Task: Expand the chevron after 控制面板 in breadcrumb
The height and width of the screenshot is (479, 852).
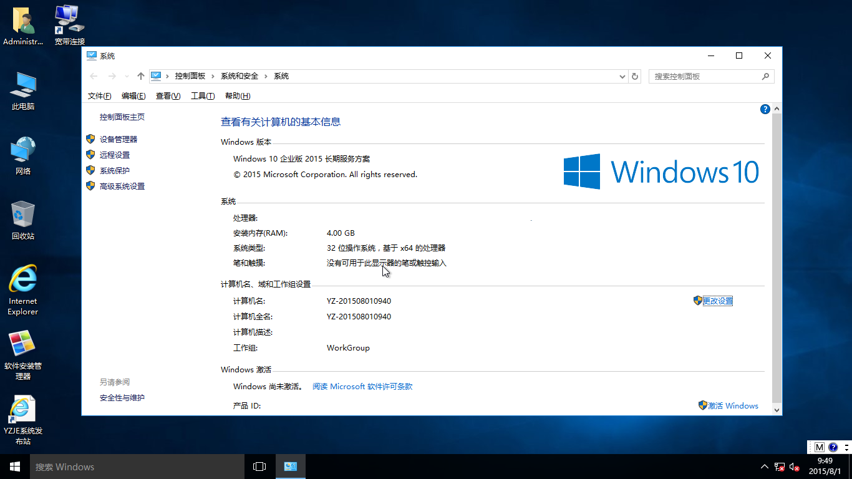Action: click(x=213, y=76)
